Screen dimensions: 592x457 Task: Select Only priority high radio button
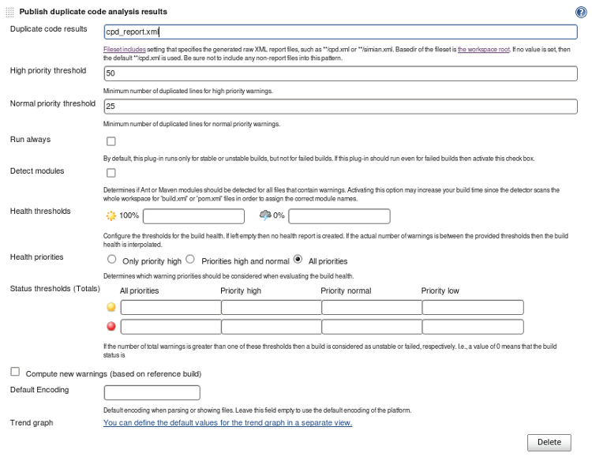coord(111,259)
